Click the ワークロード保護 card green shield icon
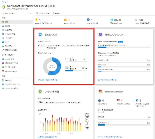This screenshot has height=139, width=155. (40, 92)
